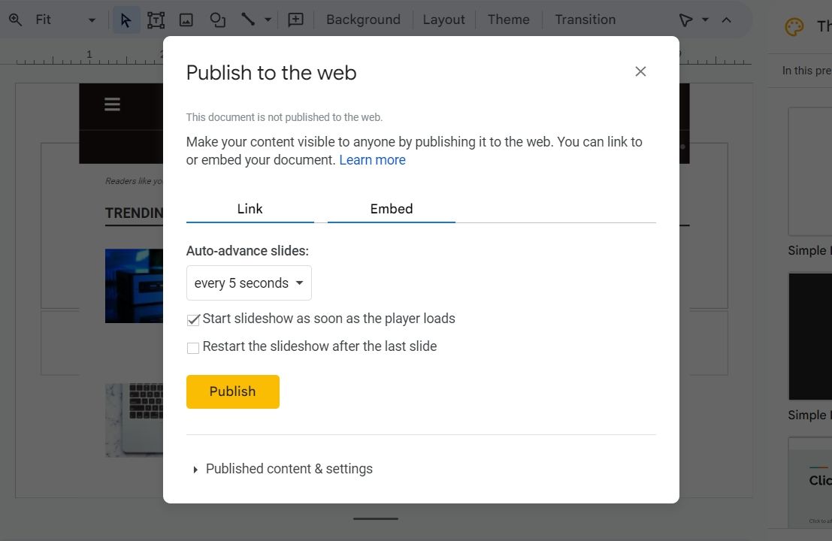Enable Restart the slideshow after last slide
This screenshot has height=541, width=832.
point(193,347)
